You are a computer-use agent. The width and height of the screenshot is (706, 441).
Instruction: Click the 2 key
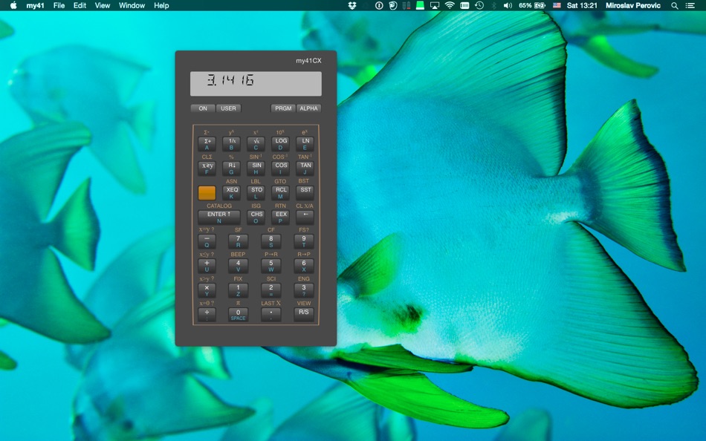point(271,290)
